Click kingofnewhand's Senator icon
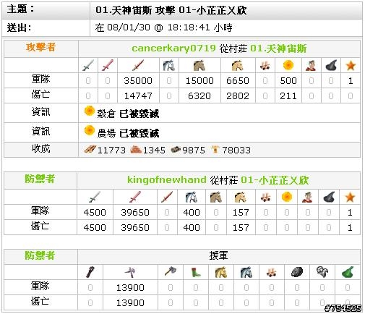This screenshot has width=365, height=314. pyautogui.click(x=307, y=197)
